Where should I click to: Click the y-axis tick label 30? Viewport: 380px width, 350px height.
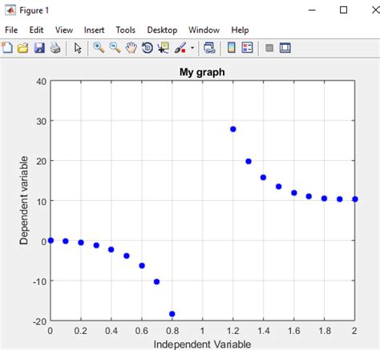point(42,122)
